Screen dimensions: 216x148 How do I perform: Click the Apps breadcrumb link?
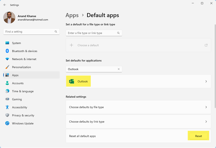(x=72, y=15)
